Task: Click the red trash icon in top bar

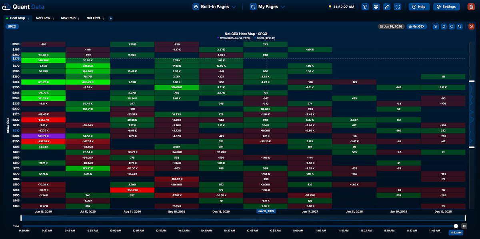Action: (x=470, y=7)
